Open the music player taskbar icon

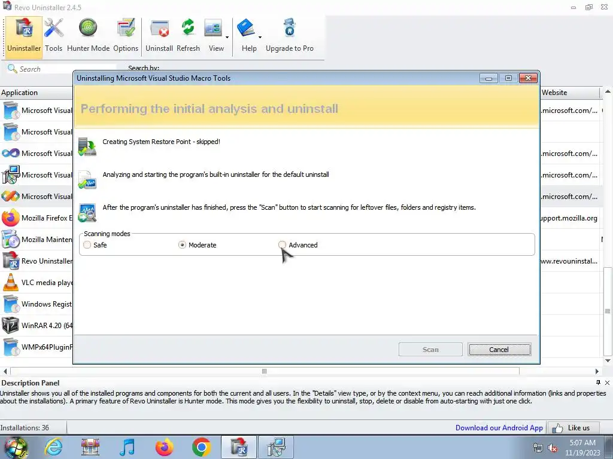[x=127, y=447]
